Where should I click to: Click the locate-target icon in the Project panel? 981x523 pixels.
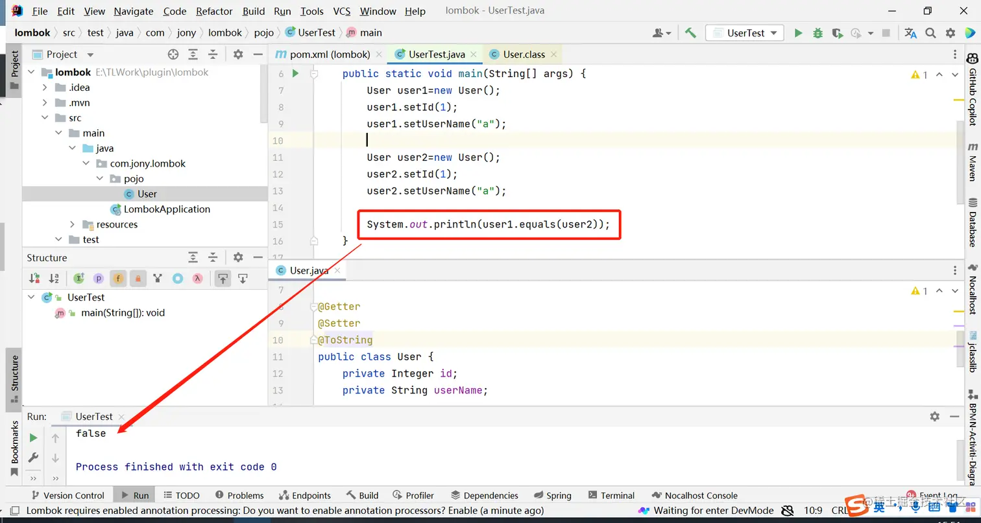coord(173,54)
